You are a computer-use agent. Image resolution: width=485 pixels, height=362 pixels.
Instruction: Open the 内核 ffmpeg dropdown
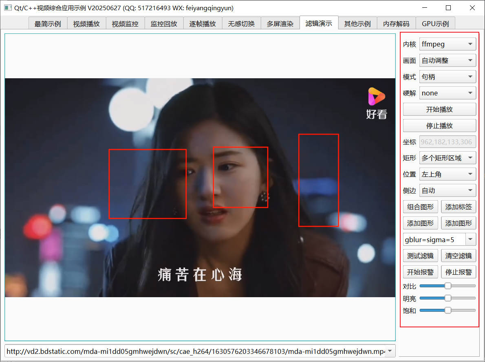click(x=447, y=44)
